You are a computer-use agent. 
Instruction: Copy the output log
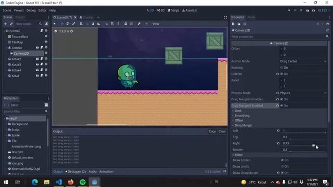(x=212, y=131)
